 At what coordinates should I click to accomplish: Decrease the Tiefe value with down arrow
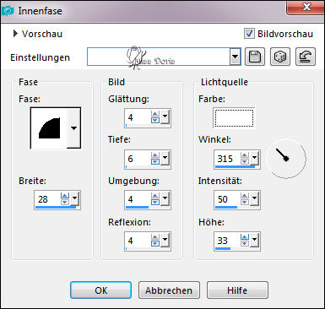click(x=155, y=161)
